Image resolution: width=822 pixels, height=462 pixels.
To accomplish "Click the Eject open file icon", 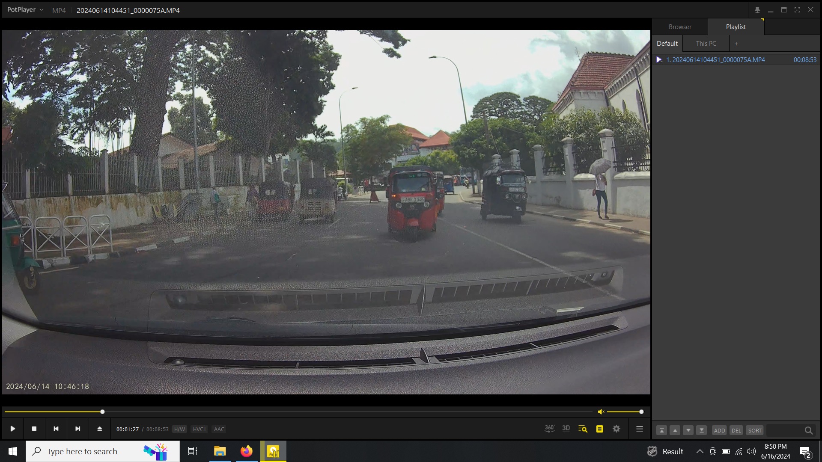I will 100,429.
